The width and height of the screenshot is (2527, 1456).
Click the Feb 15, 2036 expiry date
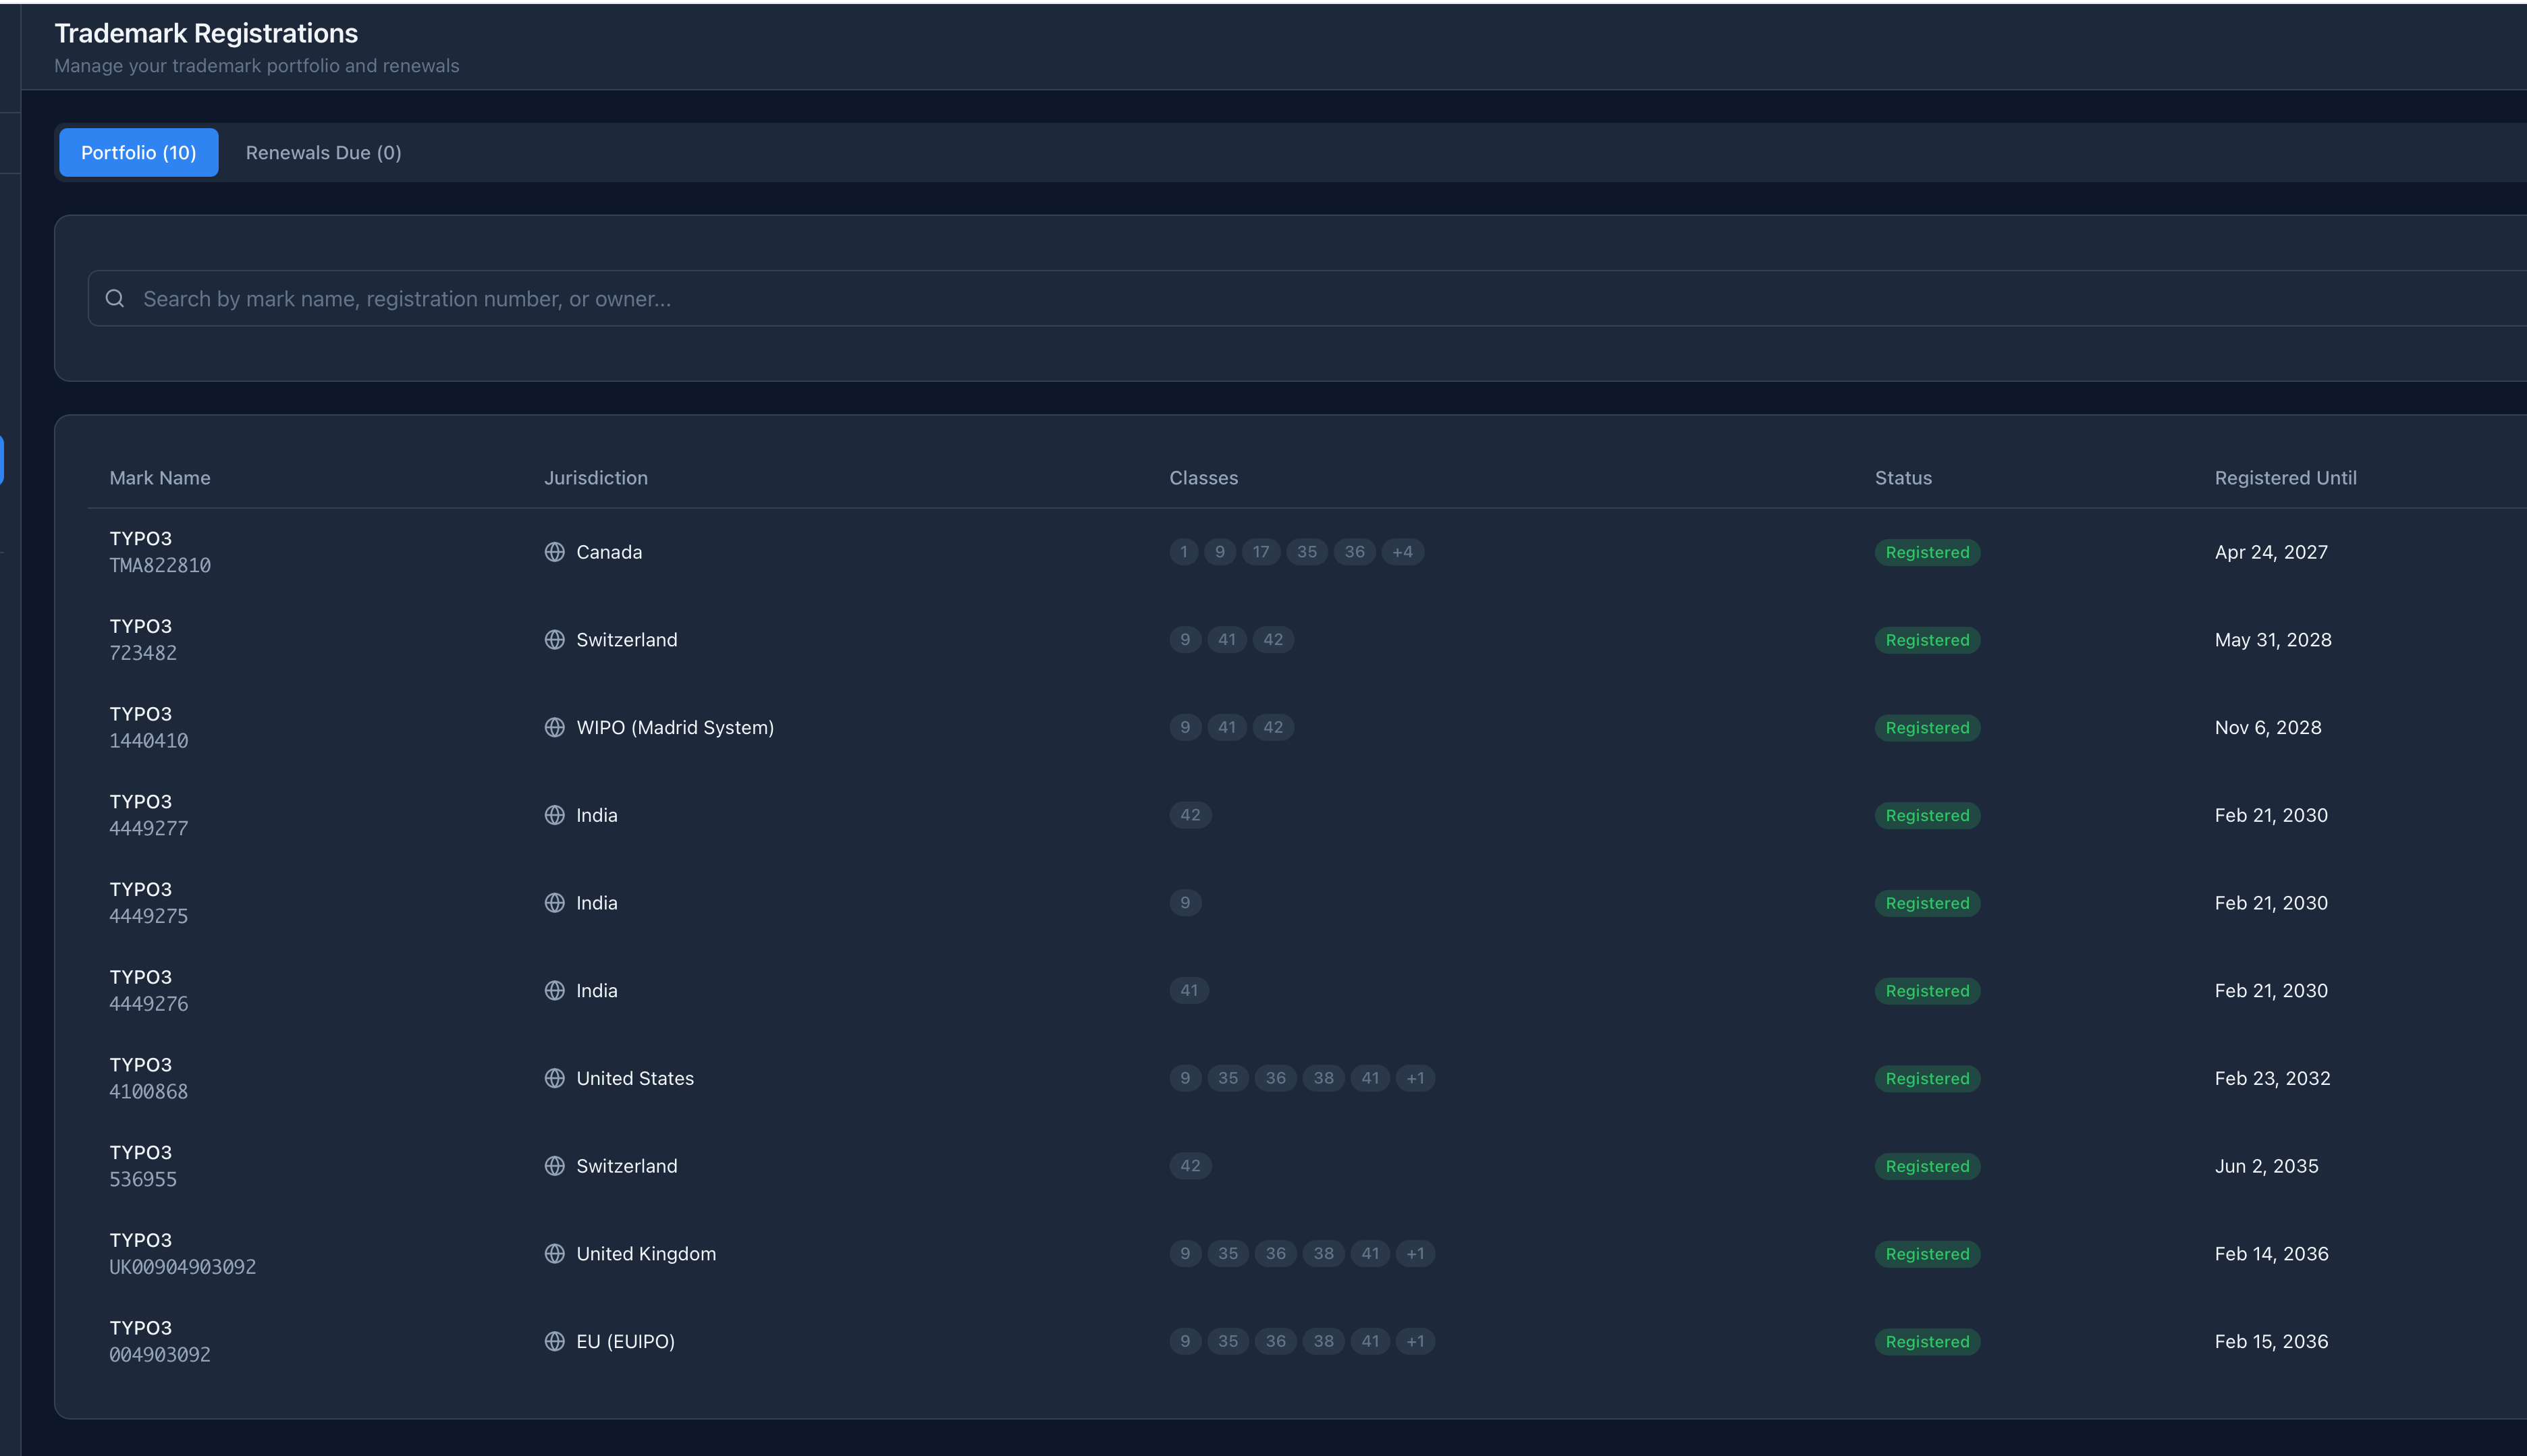click(2271, 1342)
